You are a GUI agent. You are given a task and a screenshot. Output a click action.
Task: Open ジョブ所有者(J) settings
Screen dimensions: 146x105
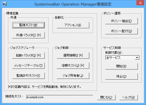pos(73,76)
